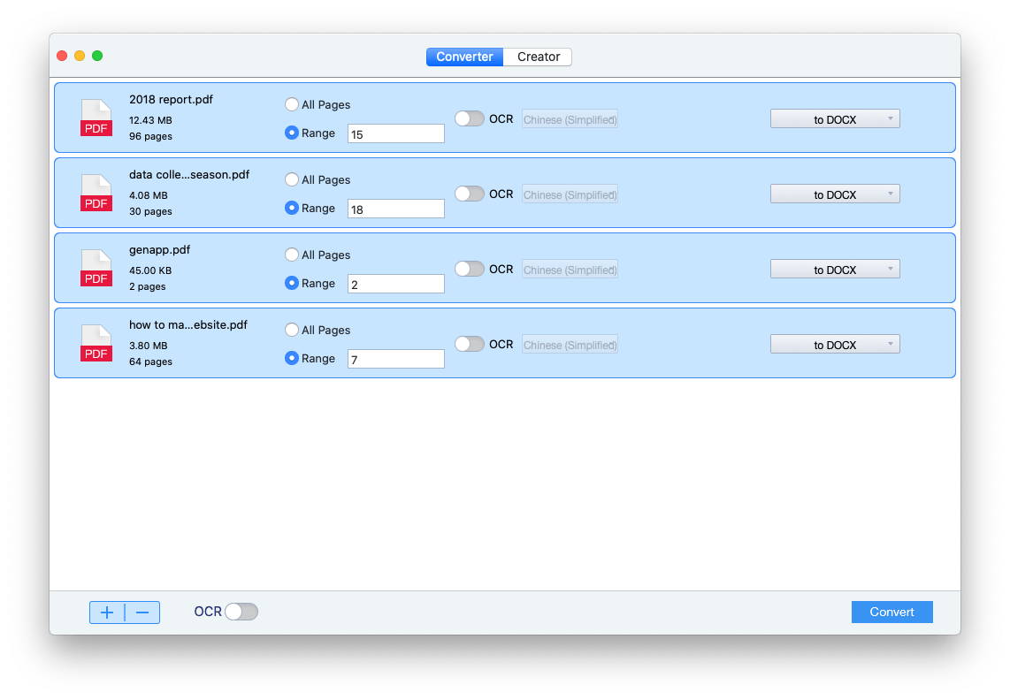Add a file with the plus button
1010x700 pixels.
(x=107, y=612)
